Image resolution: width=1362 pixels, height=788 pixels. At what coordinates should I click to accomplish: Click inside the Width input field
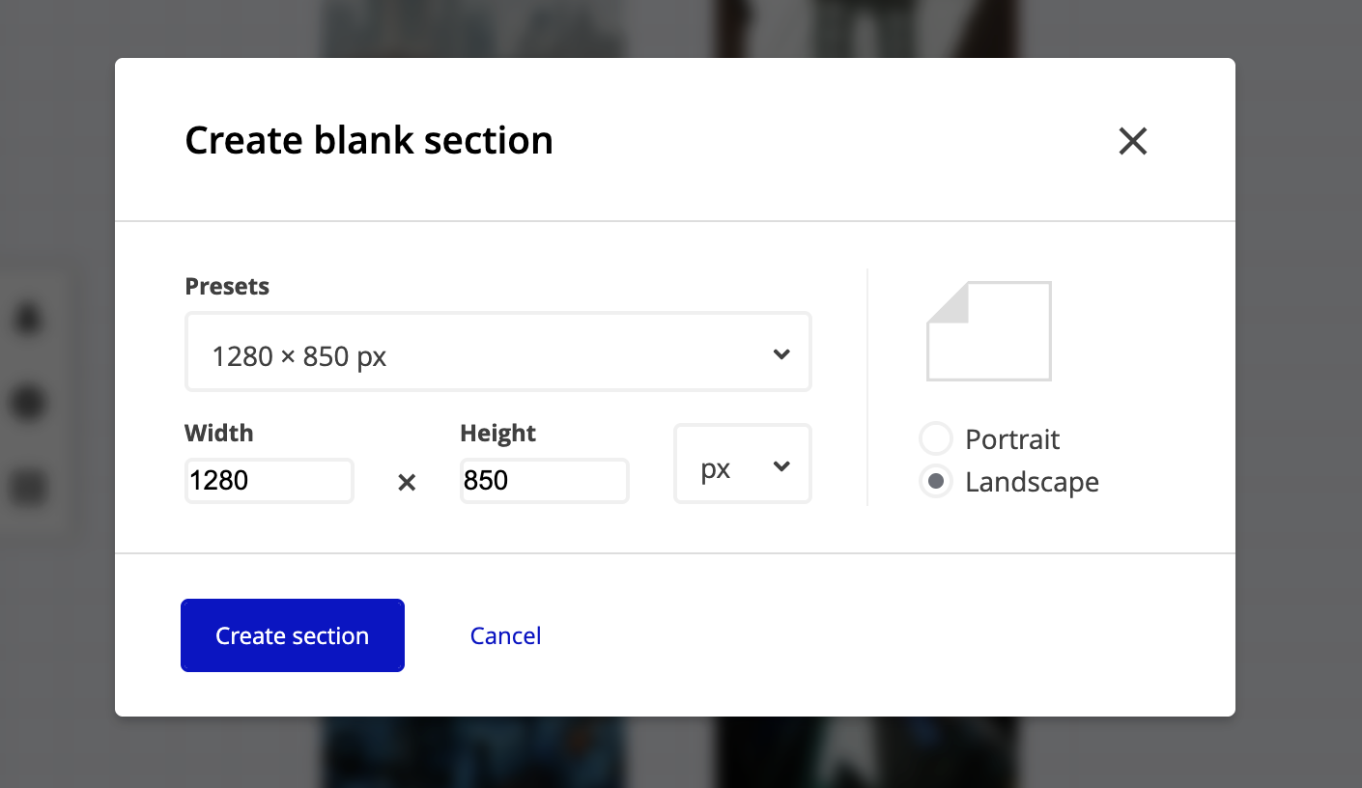click(x=269, y=480)
